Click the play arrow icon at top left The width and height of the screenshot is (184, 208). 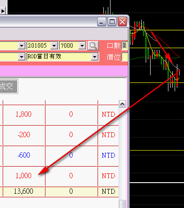point(3,11)
